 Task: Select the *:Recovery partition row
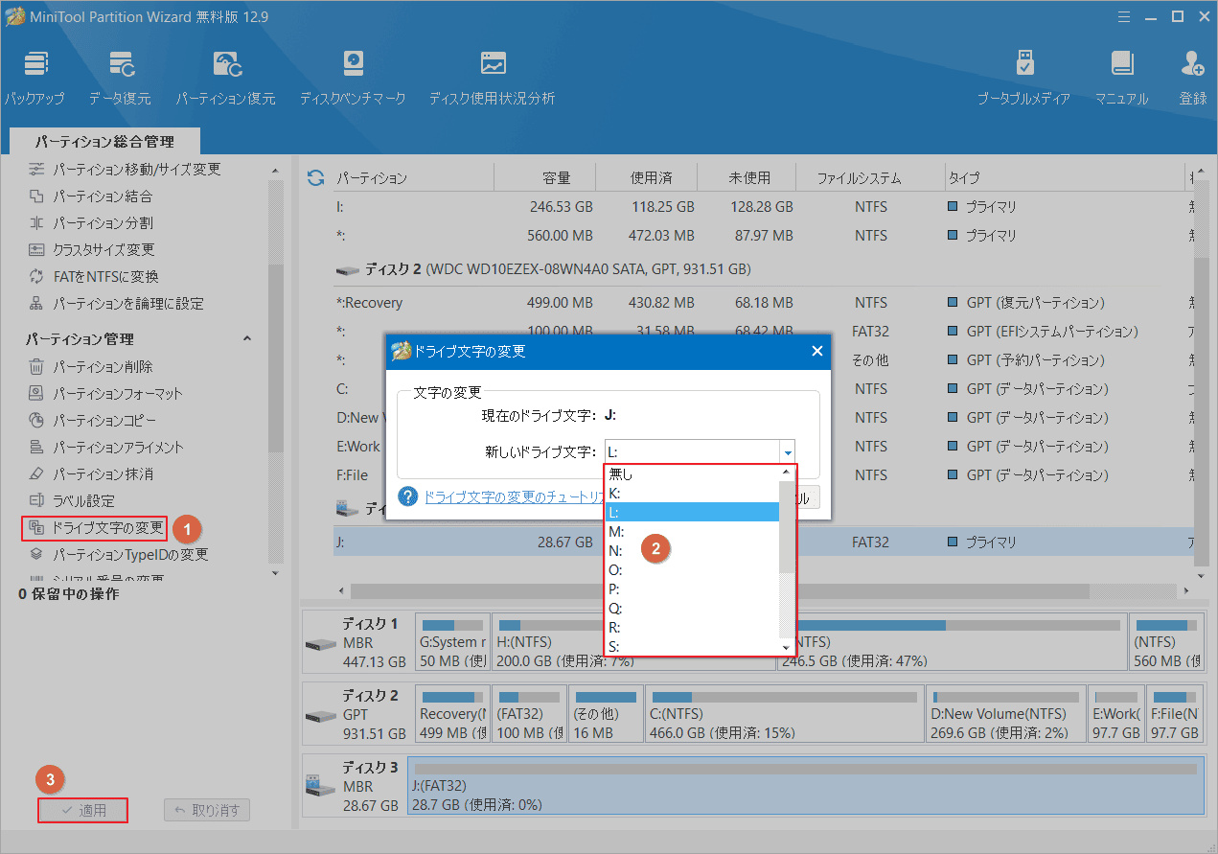pos(764,303)
